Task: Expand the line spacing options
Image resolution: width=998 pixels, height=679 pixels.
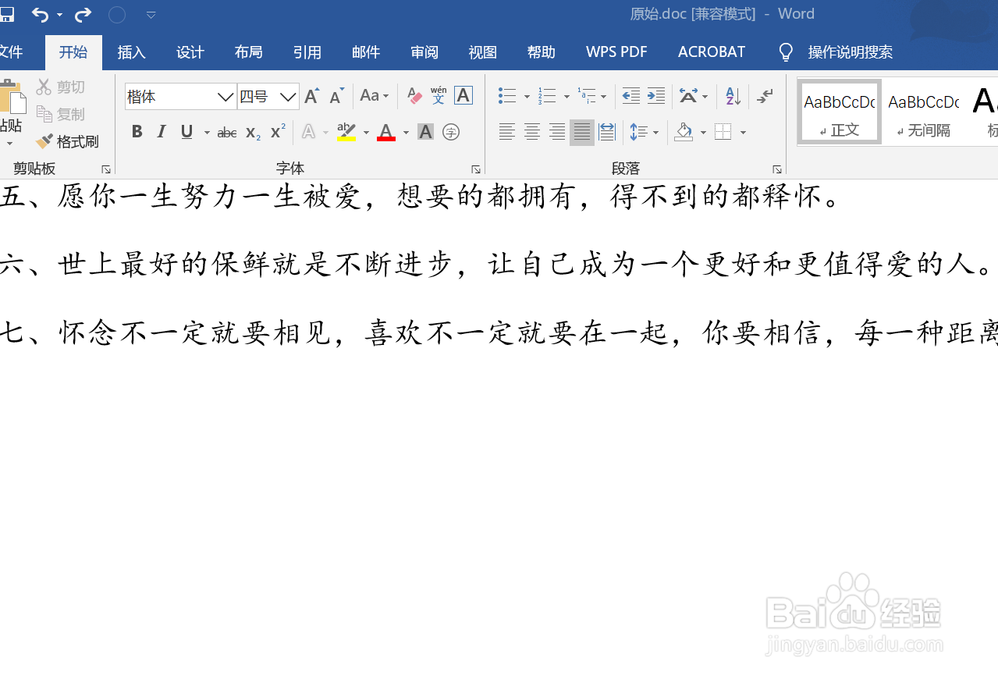Action: [x=654, y=131]
